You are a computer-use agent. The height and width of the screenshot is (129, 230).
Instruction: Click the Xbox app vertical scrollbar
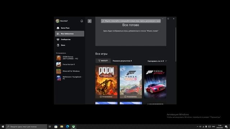(176, 44)
